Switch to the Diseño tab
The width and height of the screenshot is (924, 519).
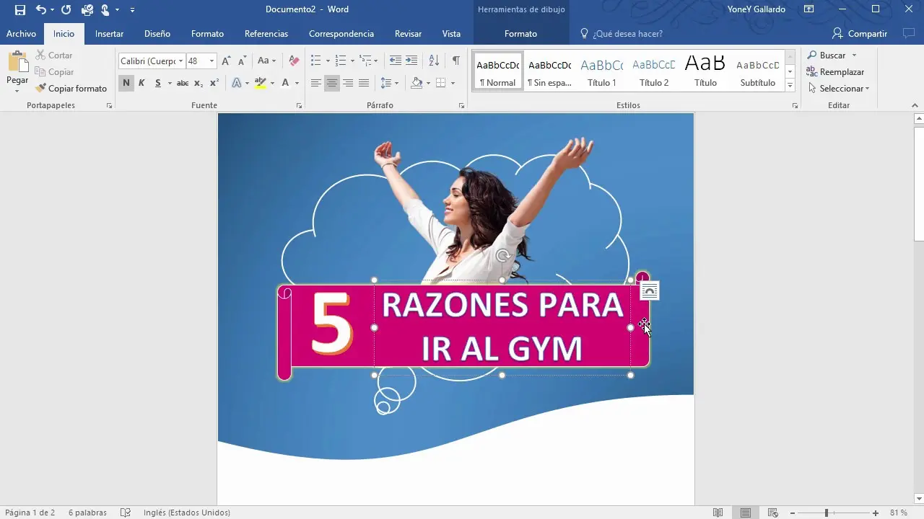(157, 34)
